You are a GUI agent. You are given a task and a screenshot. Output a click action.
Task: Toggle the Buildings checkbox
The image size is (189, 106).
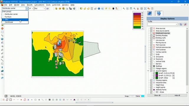[x=151, y=66]
